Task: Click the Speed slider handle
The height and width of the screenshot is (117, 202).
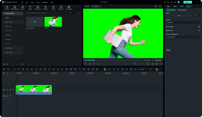Action: point(179,16)
